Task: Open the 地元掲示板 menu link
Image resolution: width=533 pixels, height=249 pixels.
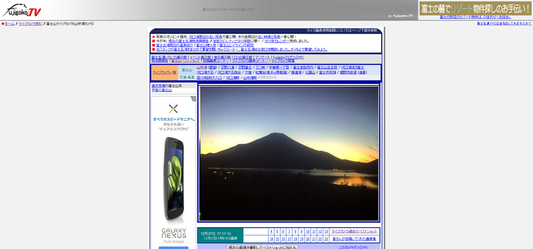Action: point(222,57)
